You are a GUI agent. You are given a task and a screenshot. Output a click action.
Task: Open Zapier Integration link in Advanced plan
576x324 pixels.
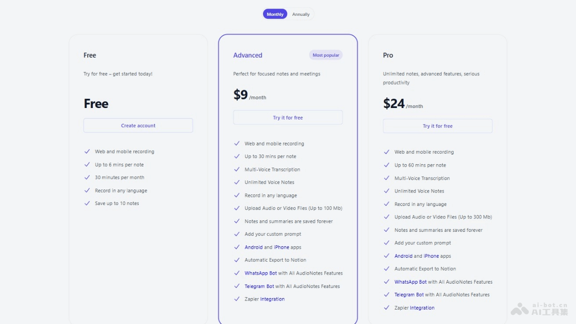pos(272,299)
